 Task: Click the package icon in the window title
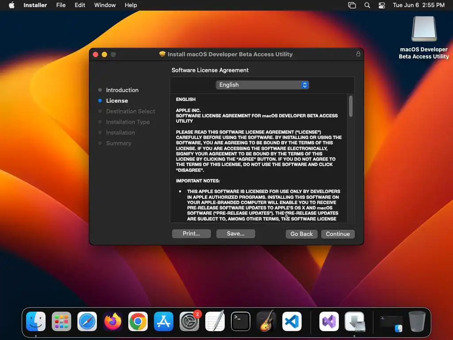[162, 54]
